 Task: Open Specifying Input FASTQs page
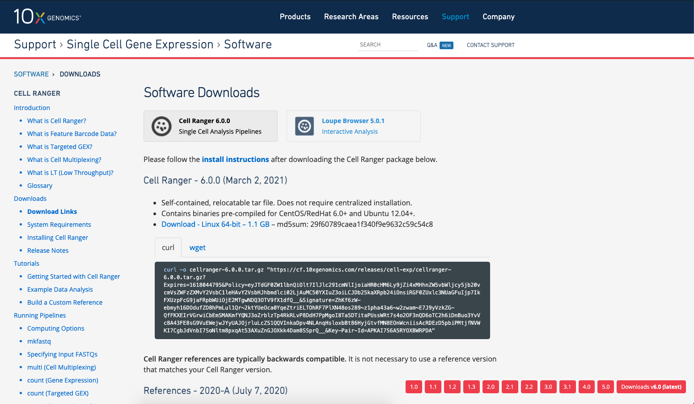point(62,354)
